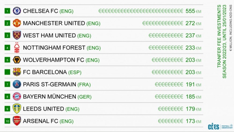Click the CIES Football Observatory logo
Viewport: 234px width, 132px height.
tap(220, 126)
